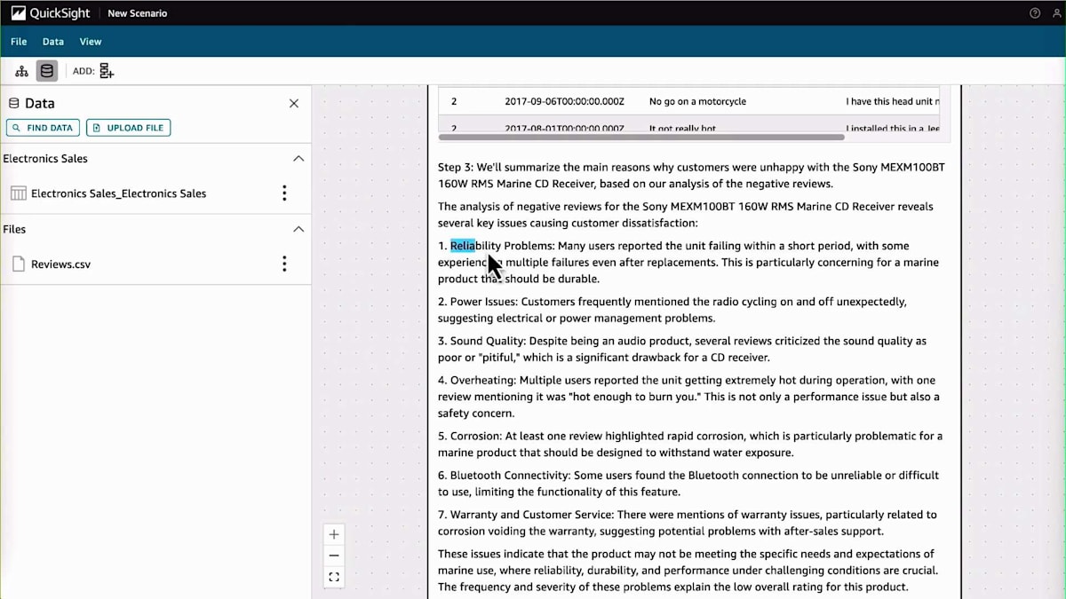The image size is (1066, 599).
Task: Click the 'I have this head unit' cell
Action: (x=892, y=102)
